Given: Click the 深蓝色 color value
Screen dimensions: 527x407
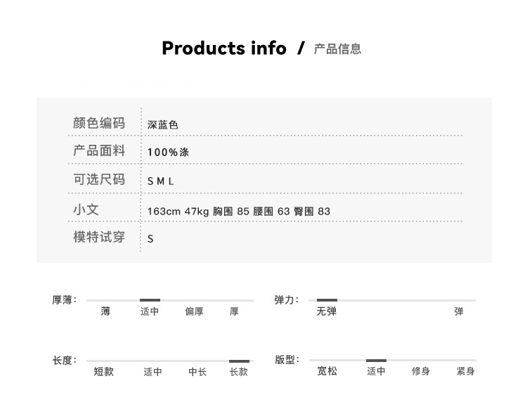Looking at the screenshot, I should tap(163, 125).
